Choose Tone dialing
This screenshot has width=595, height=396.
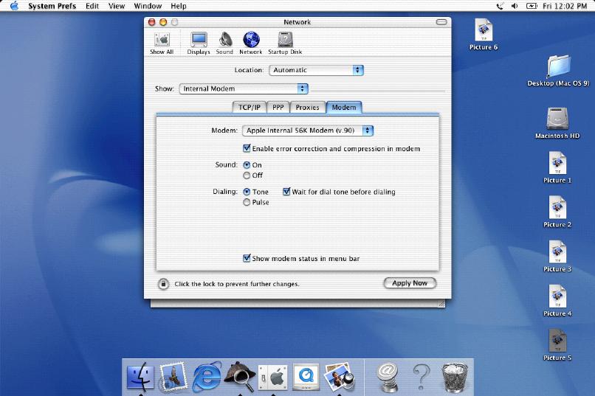(x=247, y=192)
